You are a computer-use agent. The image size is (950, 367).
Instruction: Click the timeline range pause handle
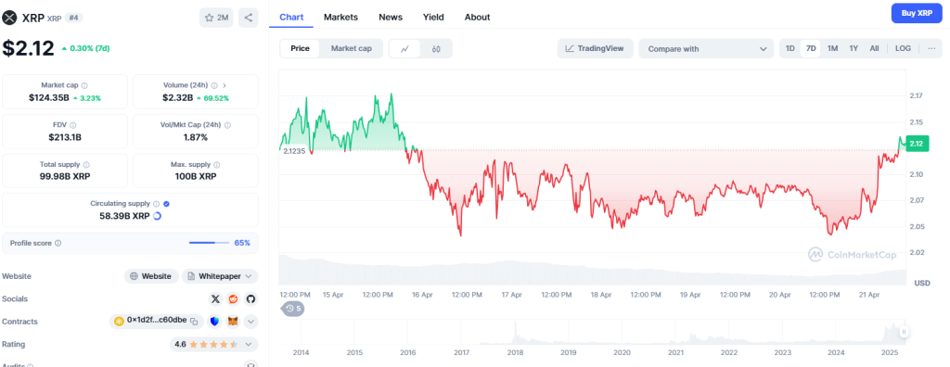pyautogui.click(x=904, y=332)
